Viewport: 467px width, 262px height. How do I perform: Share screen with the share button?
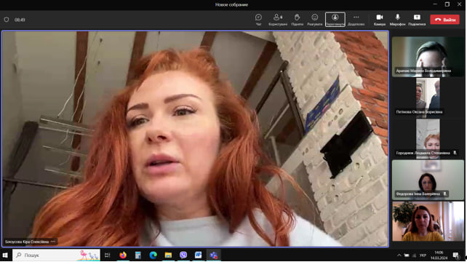(417, 20)
